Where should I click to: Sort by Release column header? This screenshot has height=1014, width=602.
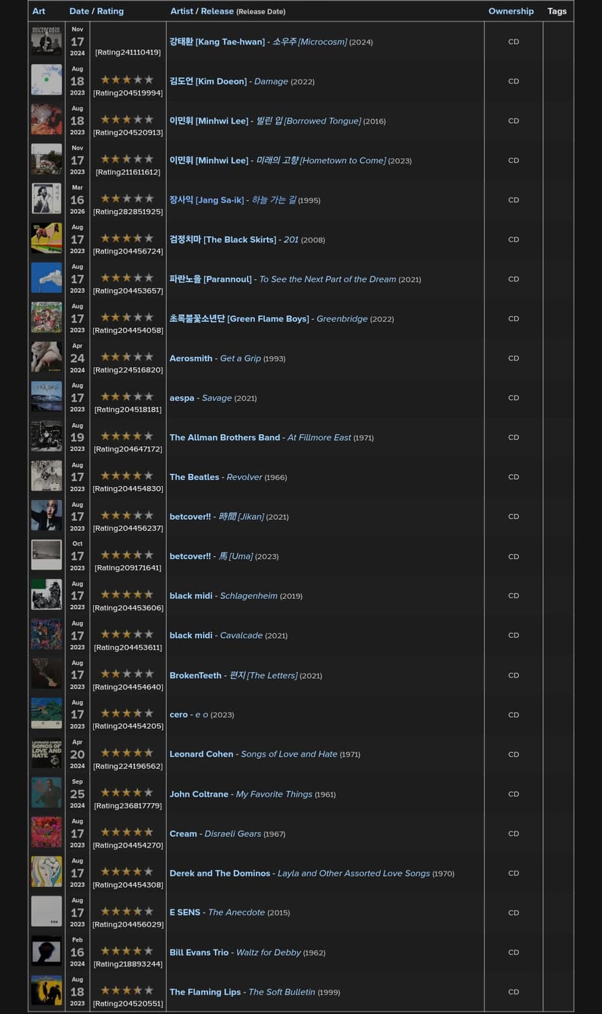[x=217, y=11]
